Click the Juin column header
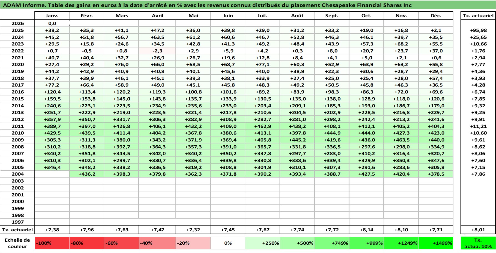 228,16
